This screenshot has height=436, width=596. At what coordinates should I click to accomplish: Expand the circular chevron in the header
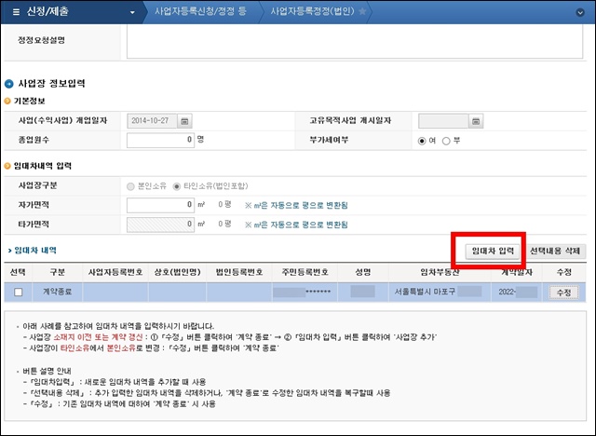pos(580,12)
